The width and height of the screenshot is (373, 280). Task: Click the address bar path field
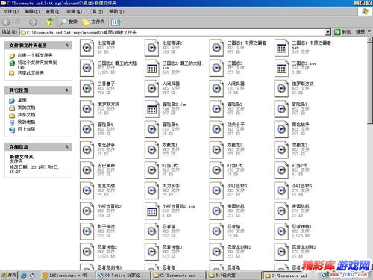172,32
